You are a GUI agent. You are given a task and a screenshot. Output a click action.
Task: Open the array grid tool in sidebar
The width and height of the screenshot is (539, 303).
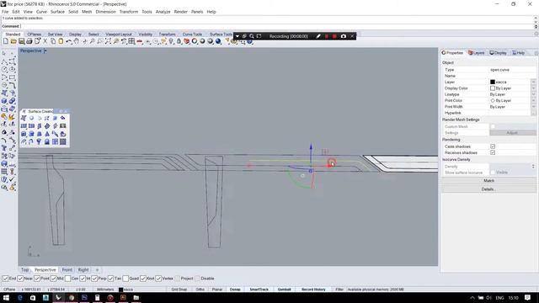click(4, 171)
